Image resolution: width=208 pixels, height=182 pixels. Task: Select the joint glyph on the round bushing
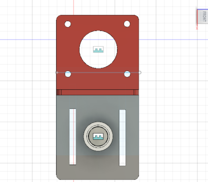click(98, 136)
